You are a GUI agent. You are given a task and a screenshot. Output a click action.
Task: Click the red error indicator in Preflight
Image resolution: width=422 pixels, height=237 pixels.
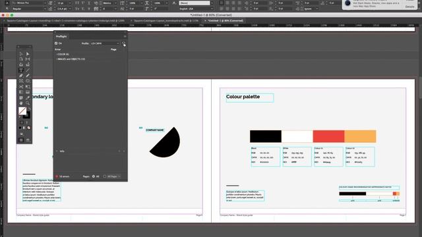(57, 176)
